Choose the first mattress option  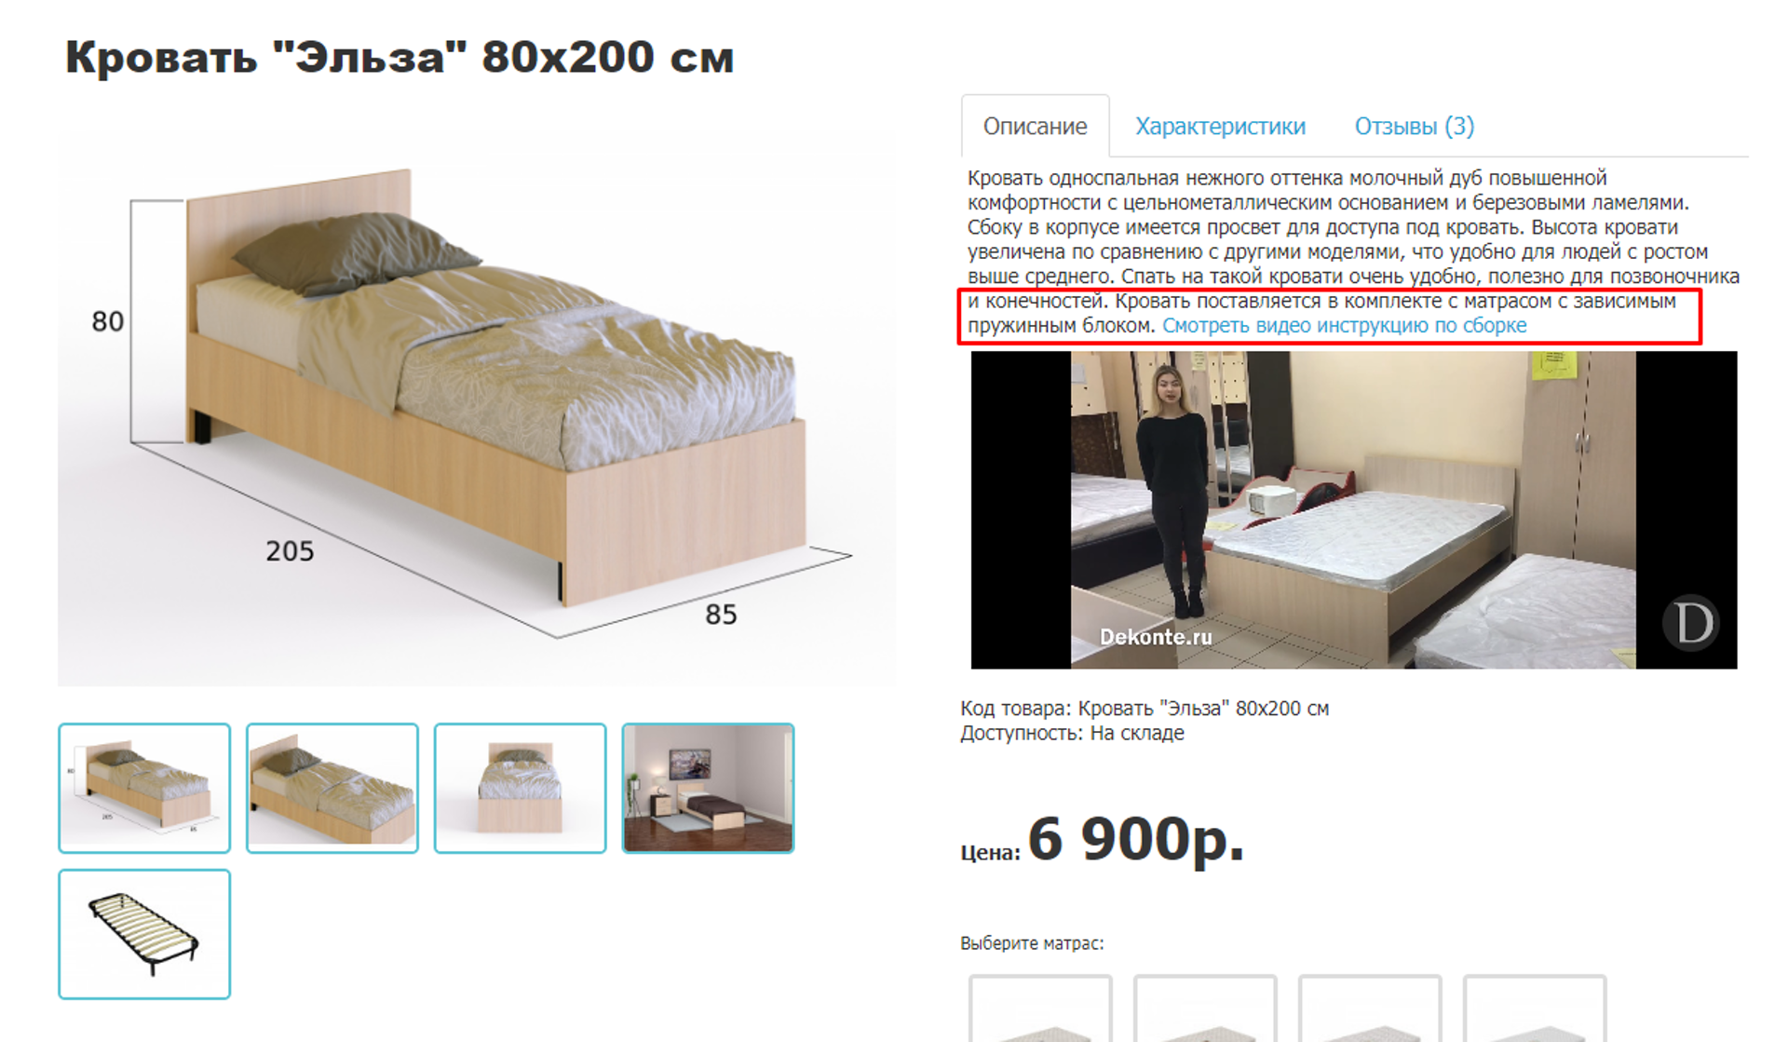[1040, 1008]
